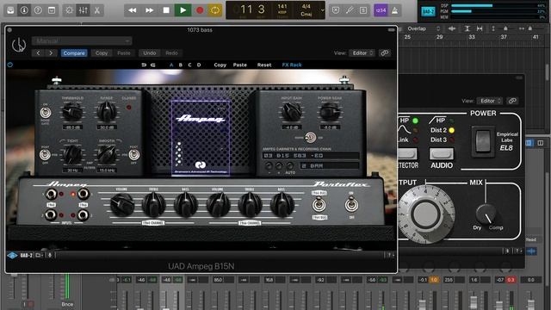551x310 pixels.
Task: Open the FX Rack tab
Action: (x=292, y=65)
